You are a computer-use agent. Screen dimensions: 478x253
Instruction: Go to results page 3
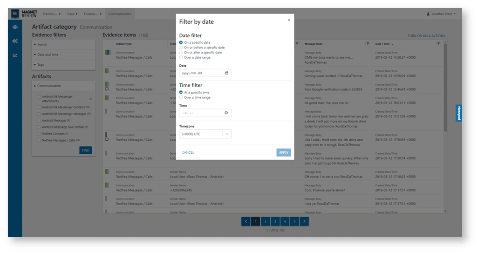point(275,221)
